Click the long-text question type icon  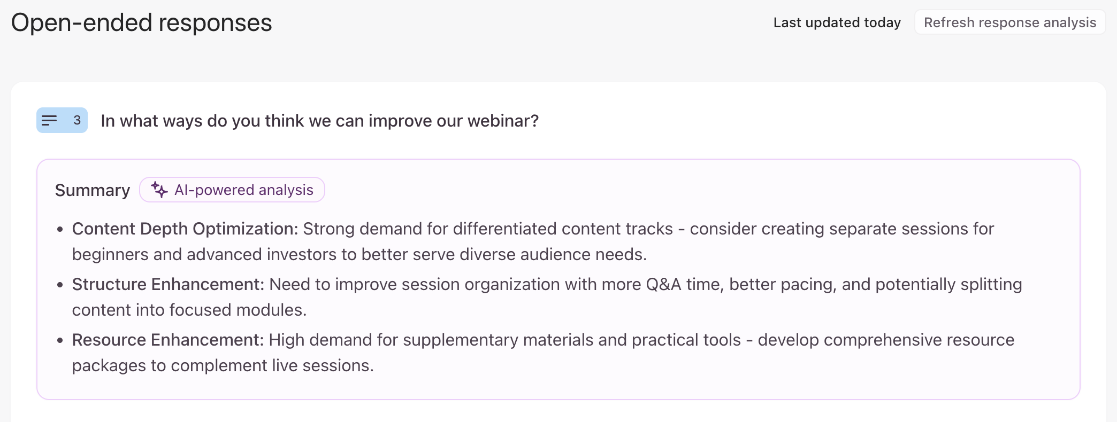click(x=49, y=121)
